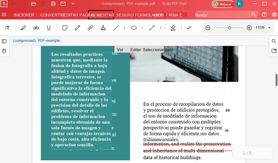Click the monitor photo in the document
The height and width of the screenshot is (163, 278).
tap(184, 64)
